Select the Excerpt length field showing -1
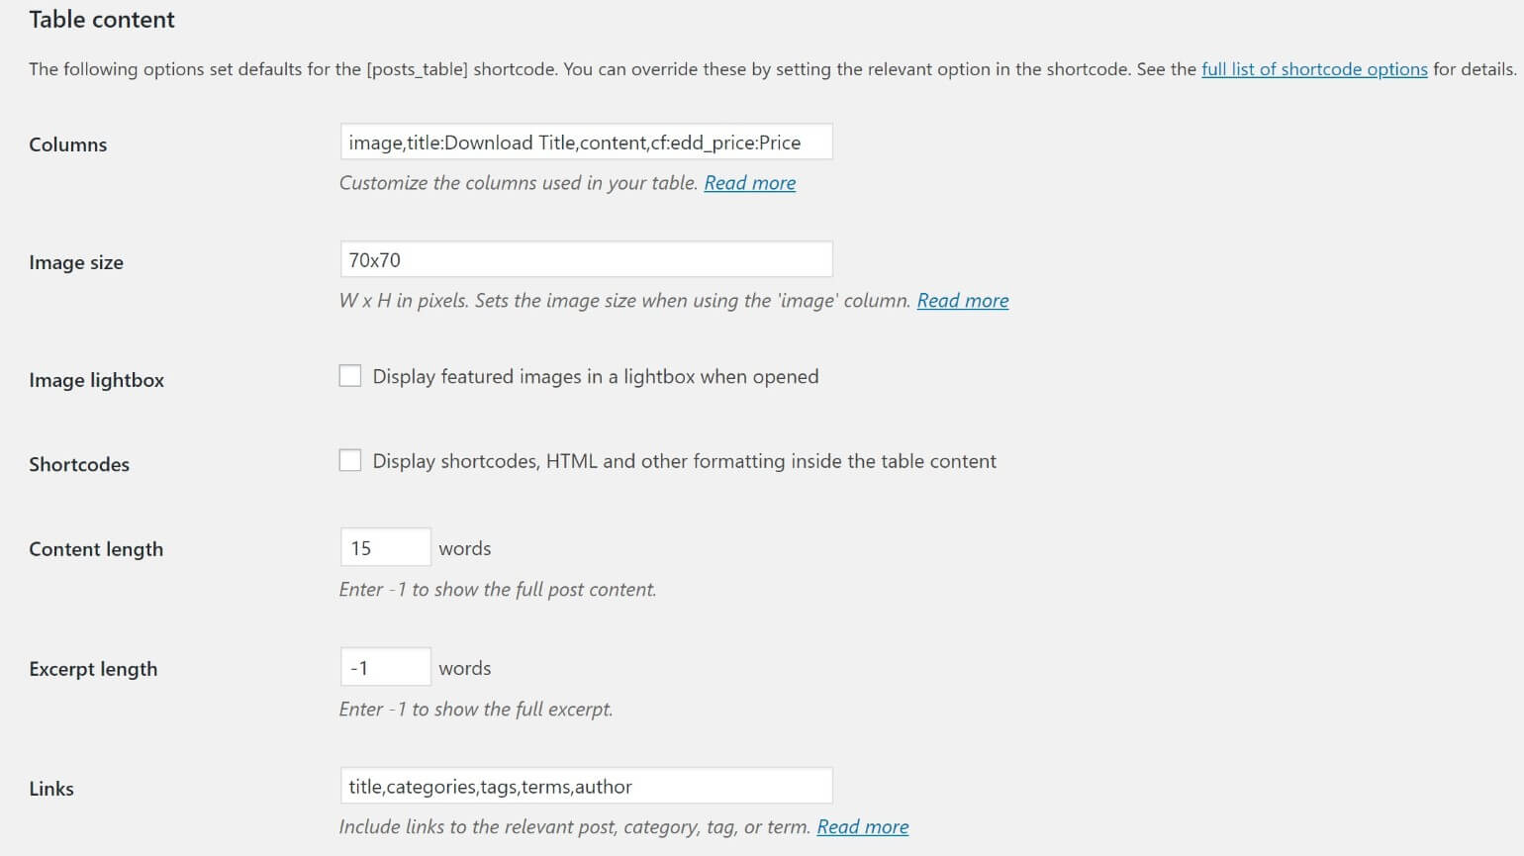The width and height of the screenshot is (1524, 856). [385, 666]
